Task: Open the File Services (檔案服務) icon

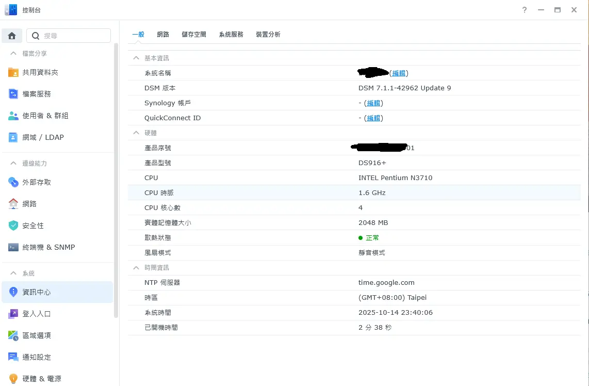Action: tap(13, 94)
